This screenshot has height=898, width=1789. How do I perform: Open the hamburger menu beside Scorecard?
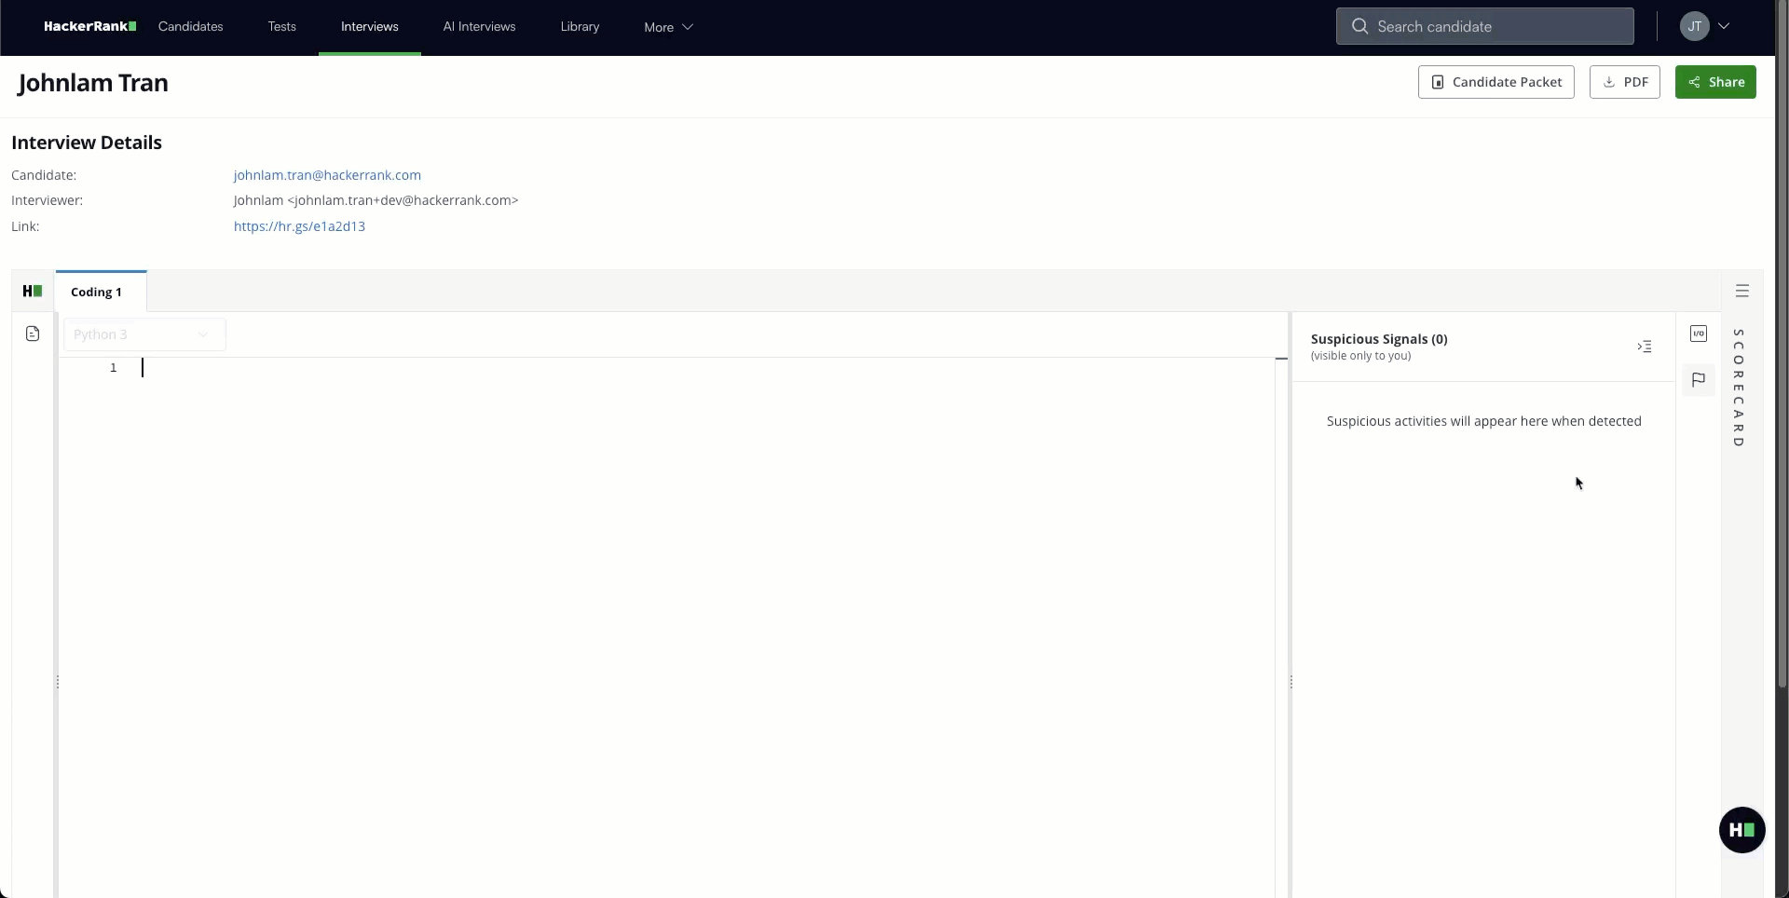pos(1742,290)
